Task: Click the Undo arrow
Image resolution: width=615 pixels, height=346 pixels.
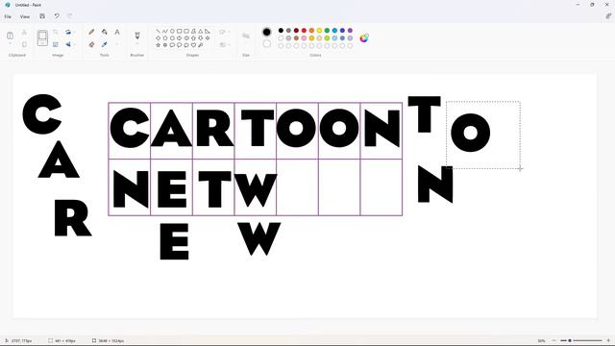Action: tap(57, 16)
